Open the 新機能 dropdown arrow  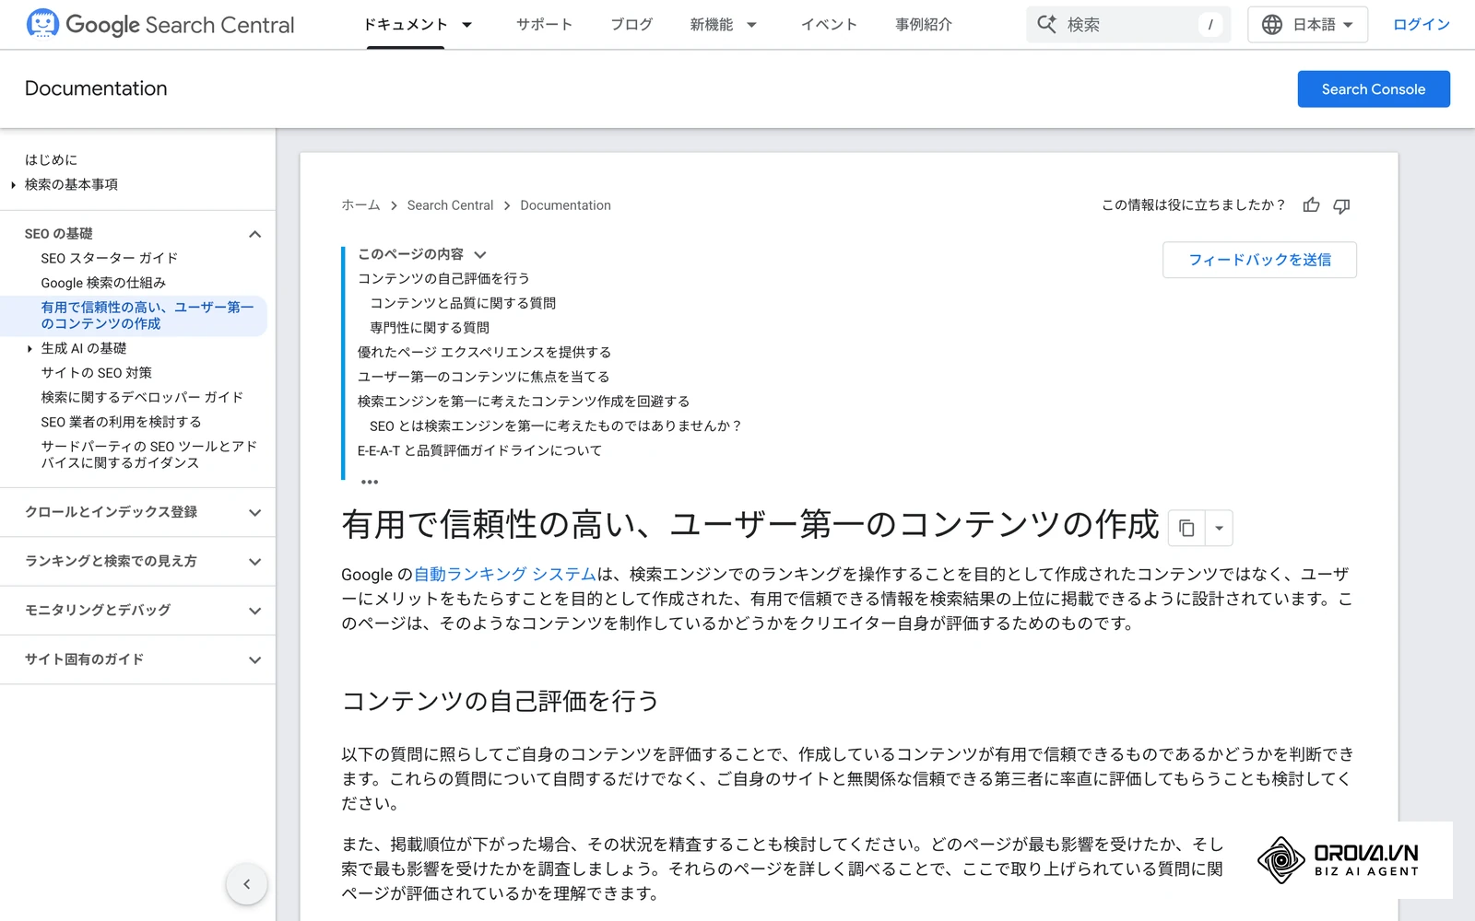tap(751, 25)
